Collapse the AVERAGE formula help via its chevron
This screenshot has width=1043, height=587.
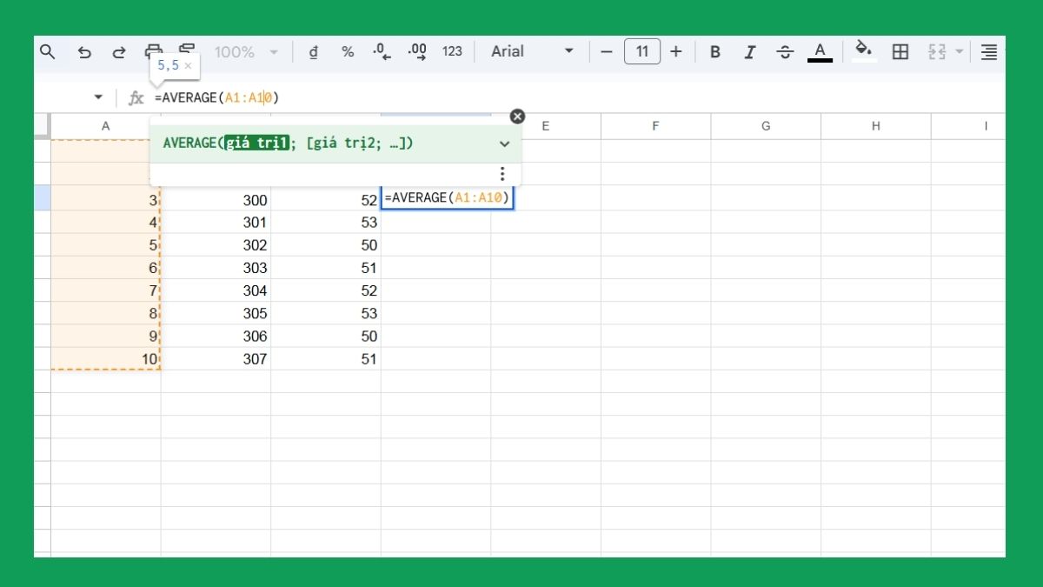click(x=504, y=143)
